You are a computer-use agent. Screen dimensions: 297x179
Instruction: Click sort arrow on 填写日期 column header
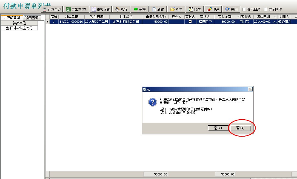[x=275, y=17]
